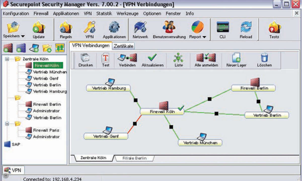
Task: Expand the Report dropdown arrow
Action: (204, 37)
